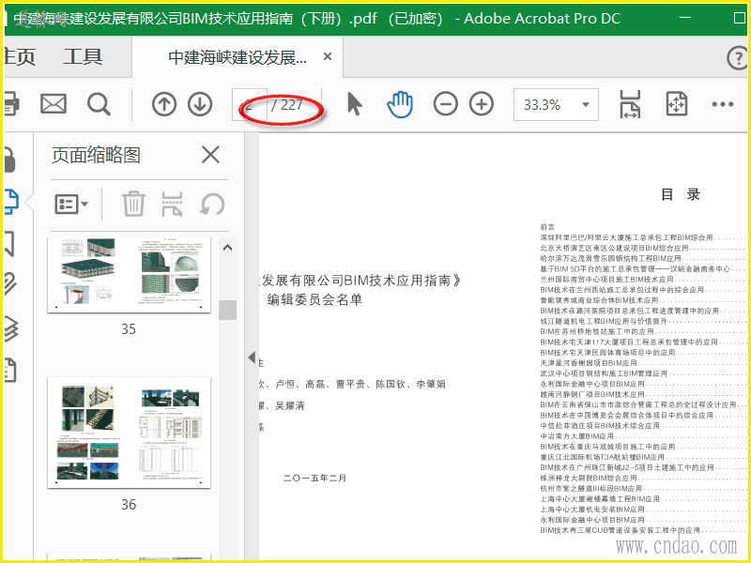The image size is (751, 563).
Task: Activate the hand pan tool
Action: coord(400,104)
